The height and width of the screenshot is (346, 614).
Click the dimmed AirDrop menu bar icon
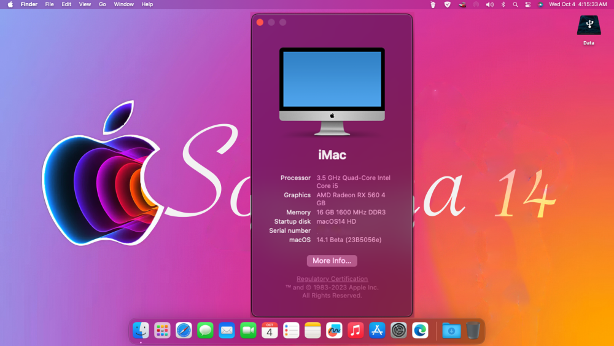click(x=476, y=4)
